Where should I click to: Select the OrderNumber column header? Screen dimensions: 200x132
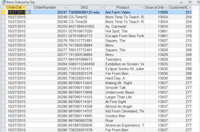[x=47, y=7]
